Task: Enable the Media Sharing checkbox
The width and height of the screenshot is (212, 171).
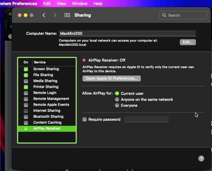Action: coord(26,81)
